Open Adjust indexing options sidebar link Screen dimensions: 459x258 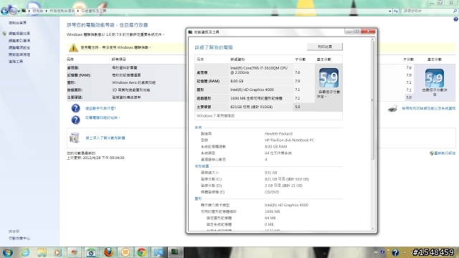click(x=19, y=41)
